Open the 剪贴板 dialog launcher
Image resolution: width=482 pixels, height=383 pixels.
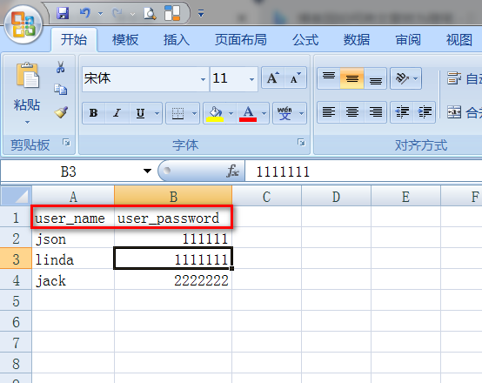coord(66,143)
